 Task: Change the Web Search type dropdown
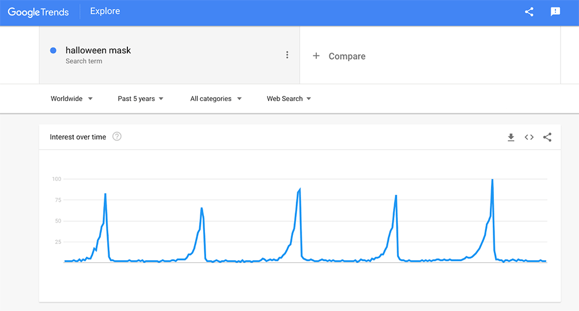pos(289,99)
